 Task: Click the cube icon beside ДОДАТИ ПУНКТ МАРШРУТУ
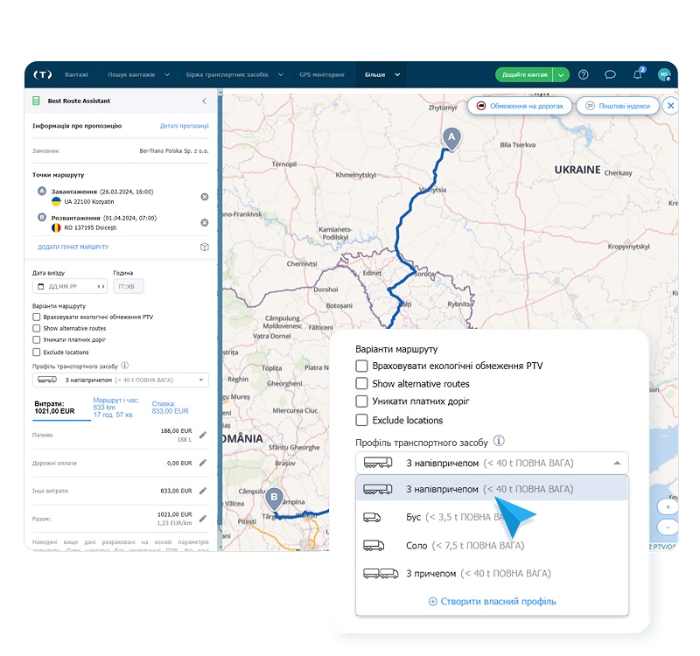(205, 247)
